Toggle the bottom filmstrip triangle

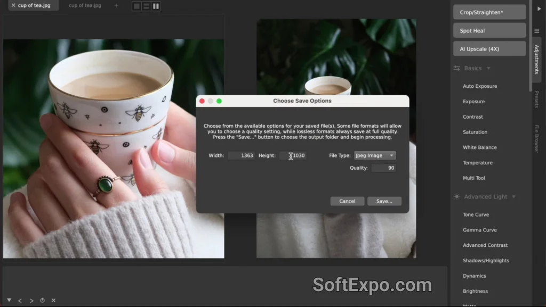(x=9, y=300)
